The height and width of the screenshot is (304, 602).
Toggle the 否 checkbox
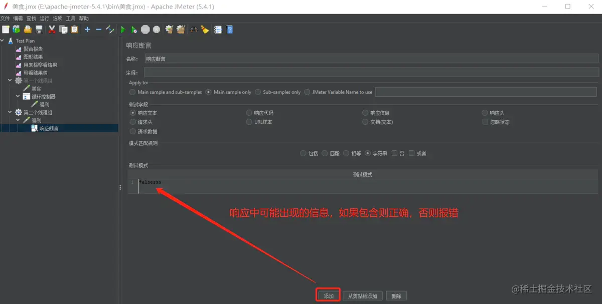(x=395, y=153)
